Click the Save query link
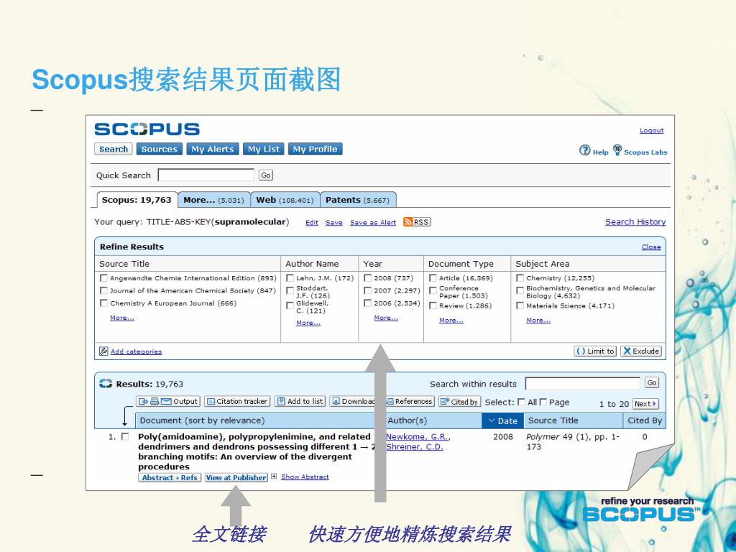This screenshot has width=736, height=552. (334, 223)
